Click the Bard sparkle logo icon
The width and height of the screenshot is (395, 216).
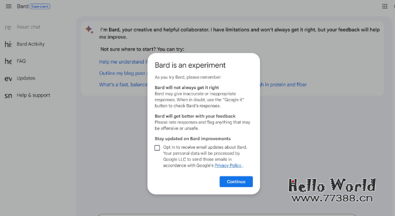coord(90,29)
